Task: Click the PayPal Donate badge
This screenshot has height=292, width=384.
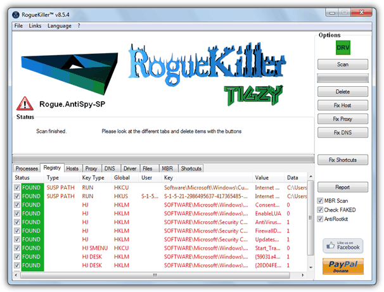Action: [343, 266]
